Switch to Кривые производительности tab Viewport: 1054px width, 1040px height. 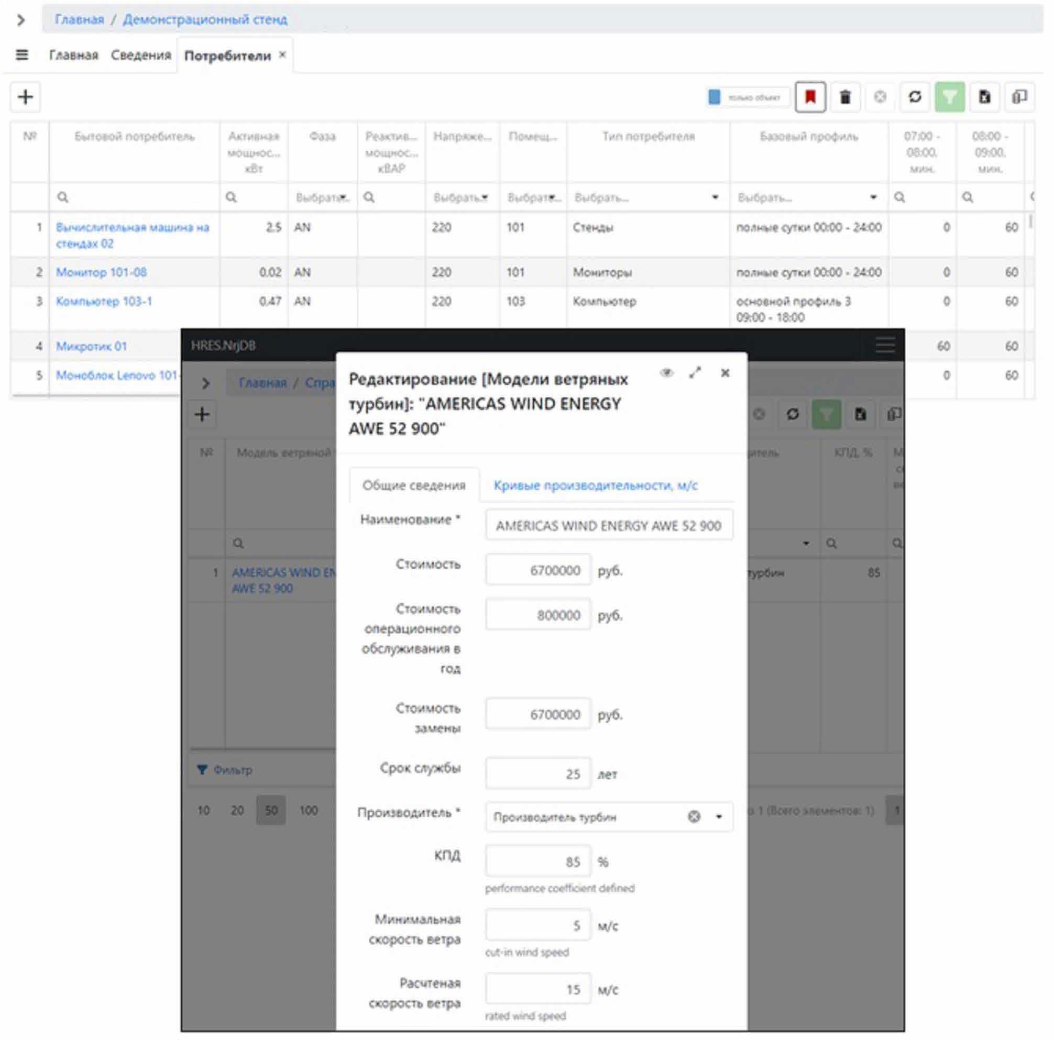[595, 485]
